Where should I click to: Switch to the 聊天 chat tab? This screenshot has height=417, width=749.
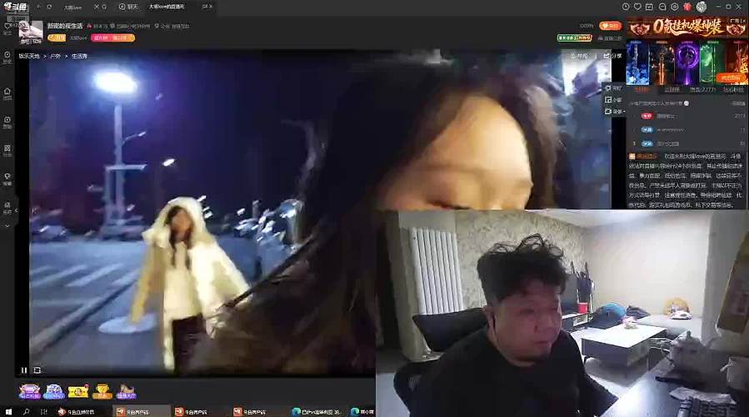pyautogui.click(x=129, y=7)
